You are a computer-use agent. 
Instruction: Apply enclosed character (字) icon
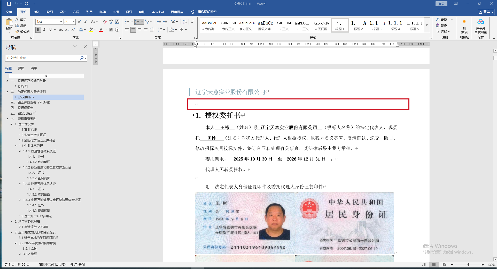click(x=117, y=30)
